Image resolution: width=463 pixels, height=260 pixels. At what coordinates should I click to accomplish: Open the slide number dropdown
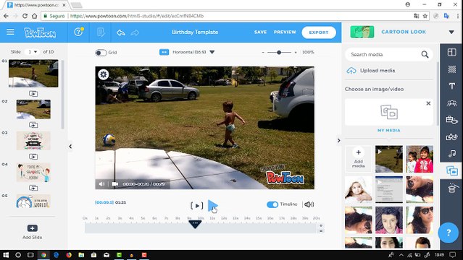[x=32, y=52]
